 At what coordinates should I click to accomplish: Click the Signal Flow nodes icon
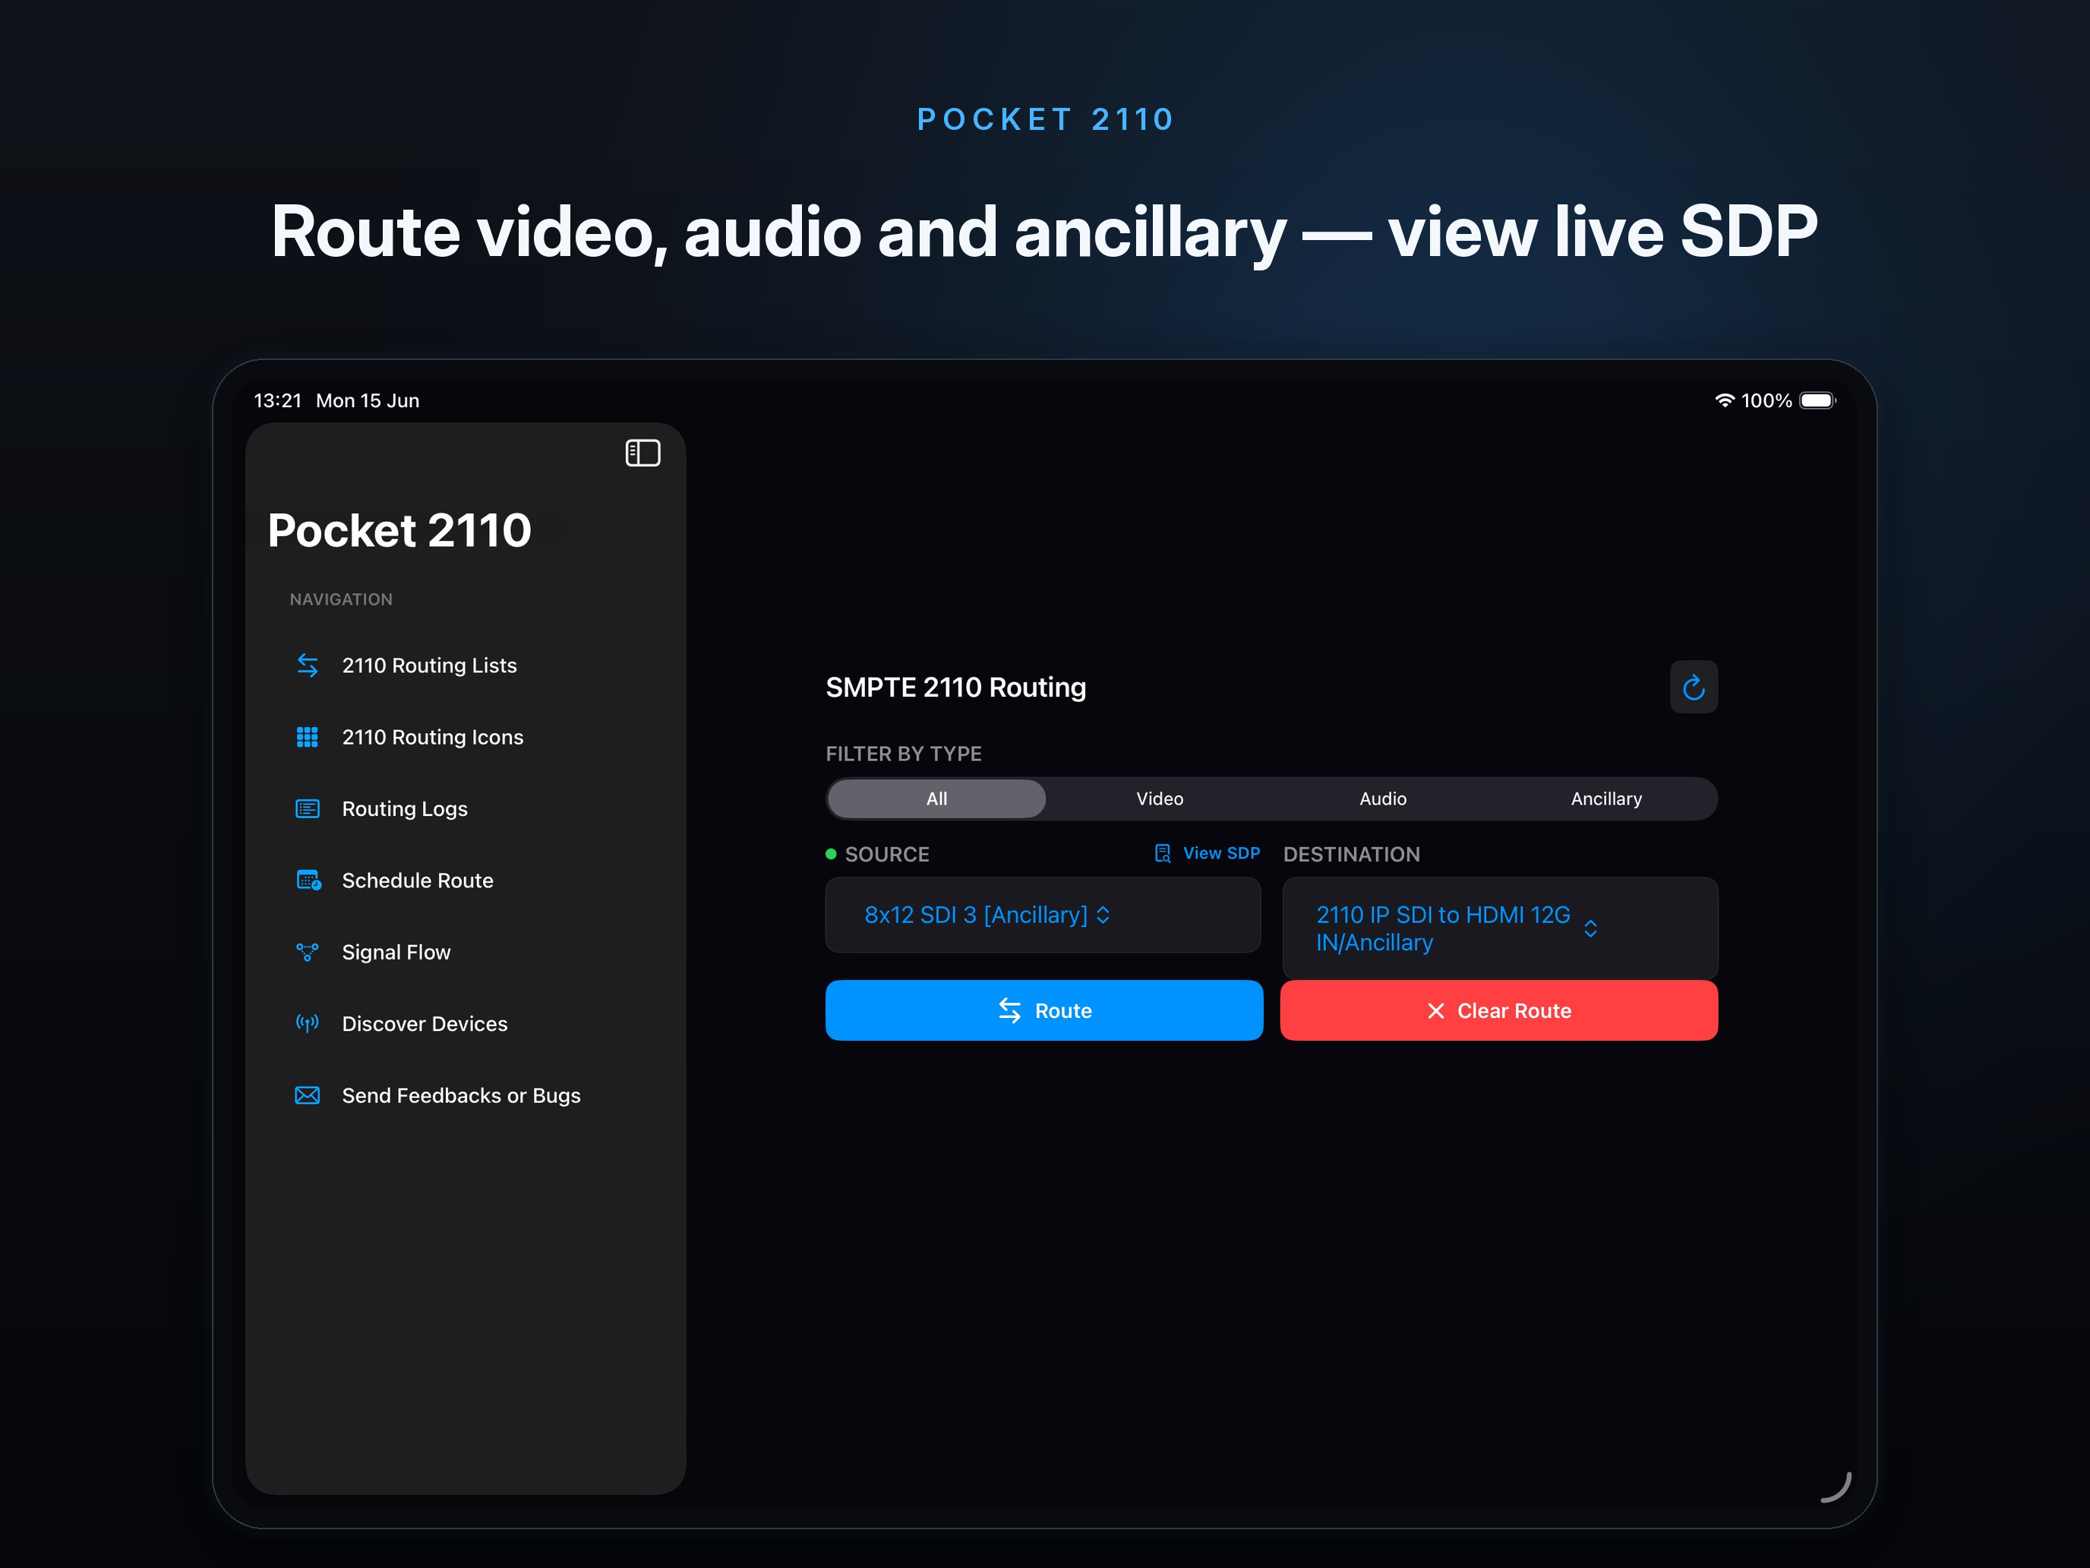click(307, 952)
